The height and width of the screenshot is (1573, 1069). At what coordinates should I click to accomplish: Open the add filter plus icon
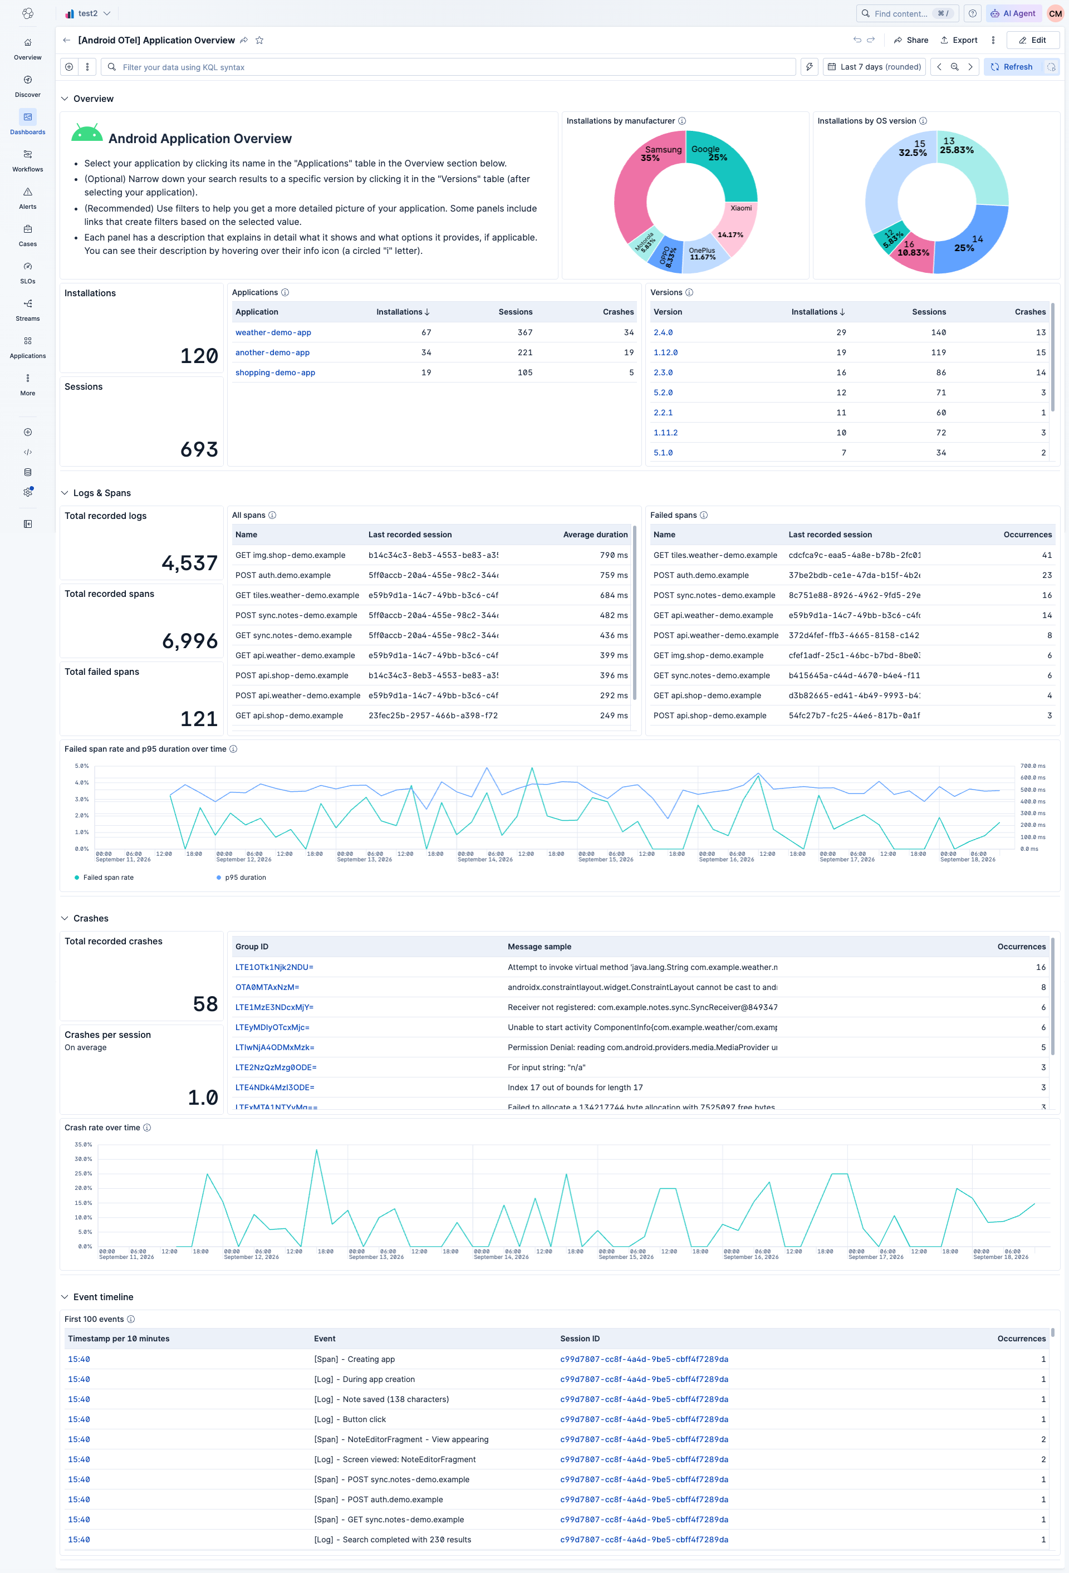(69, 67)
